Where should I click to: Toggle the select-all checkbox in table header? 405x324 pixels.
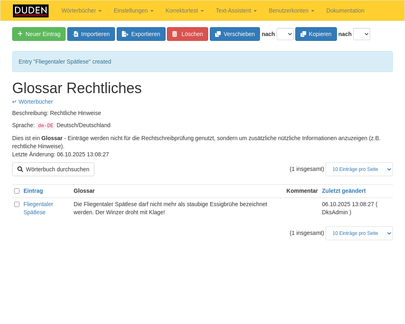click(17, 191)
